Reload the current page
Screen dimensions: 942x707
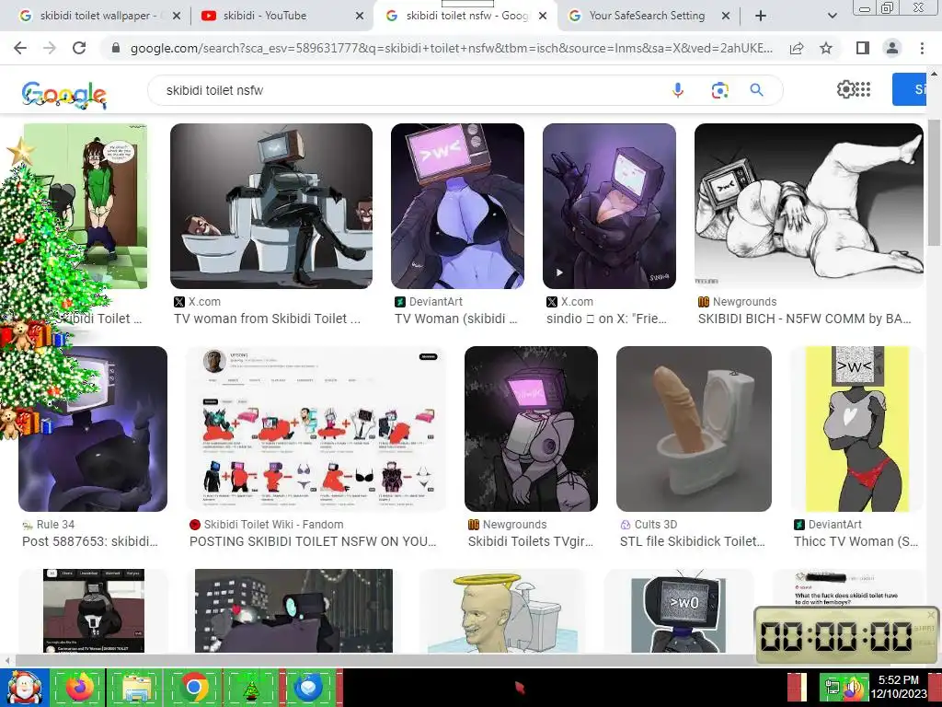point(79,48)
